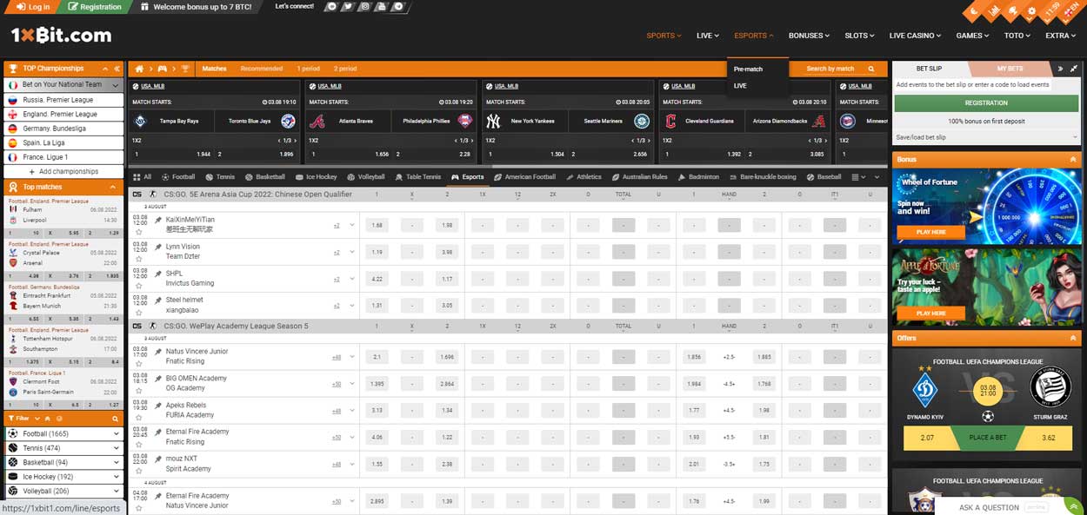
Task: Click the green REGISTRATION button in bet slip
Action: 986,103
